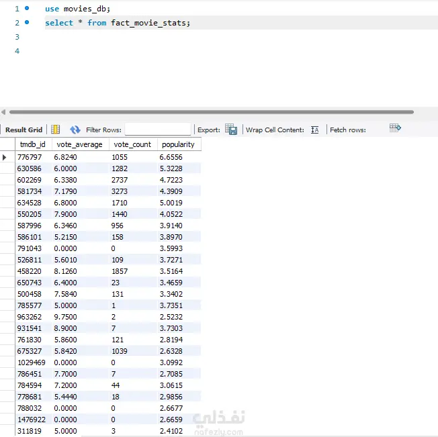The height and width of the screenshot is (437, 438).
Task: Click the breakpoint dot on line 1
Action: (x=27, y=8)
